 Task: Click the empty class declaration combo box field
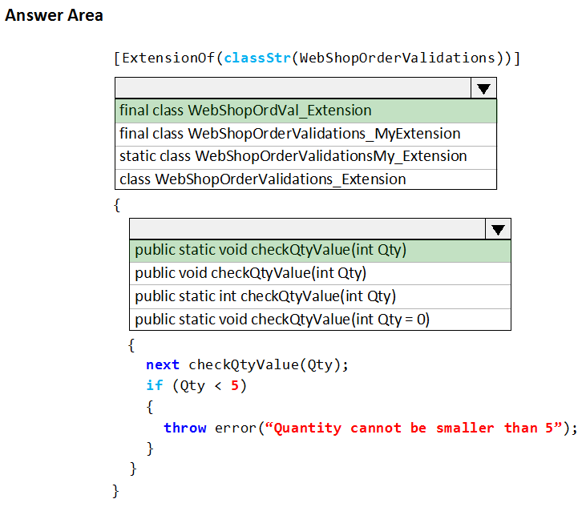(293, 88)
